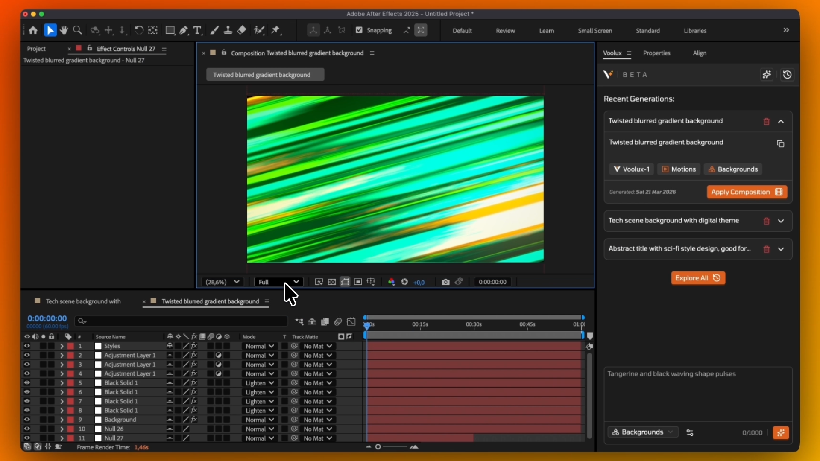This screenshot has width=820, height=461.
Task: Click the Zoom magnifier tool
Action: [77, 30]
